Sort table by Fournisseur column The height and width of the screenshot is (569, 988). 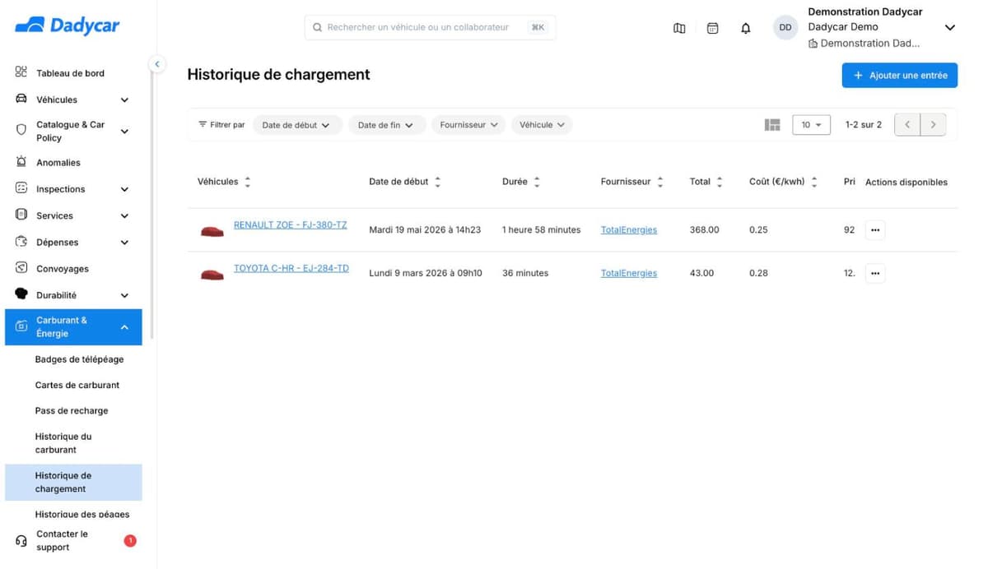pyautogui.click(x=659, y=183)
